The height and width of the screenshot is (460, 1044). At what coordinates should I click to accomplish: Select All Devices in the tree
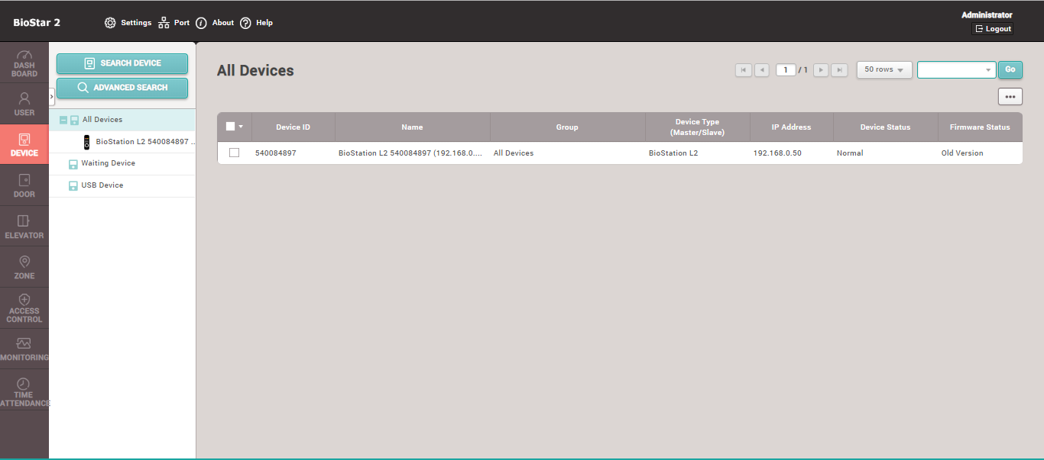coord(102,120)
